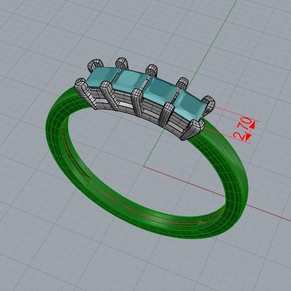Select the 2.70 dimension text
Viewport: 291px width, 291px height.
[x=243, y=129]
